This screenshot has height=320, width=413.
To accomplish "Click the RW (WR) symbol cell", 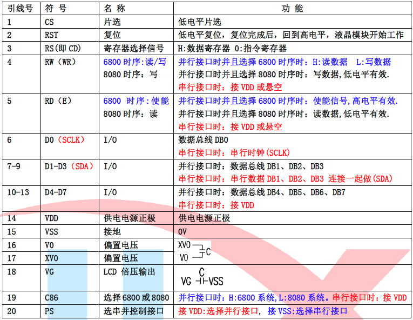I will (60, 62).
